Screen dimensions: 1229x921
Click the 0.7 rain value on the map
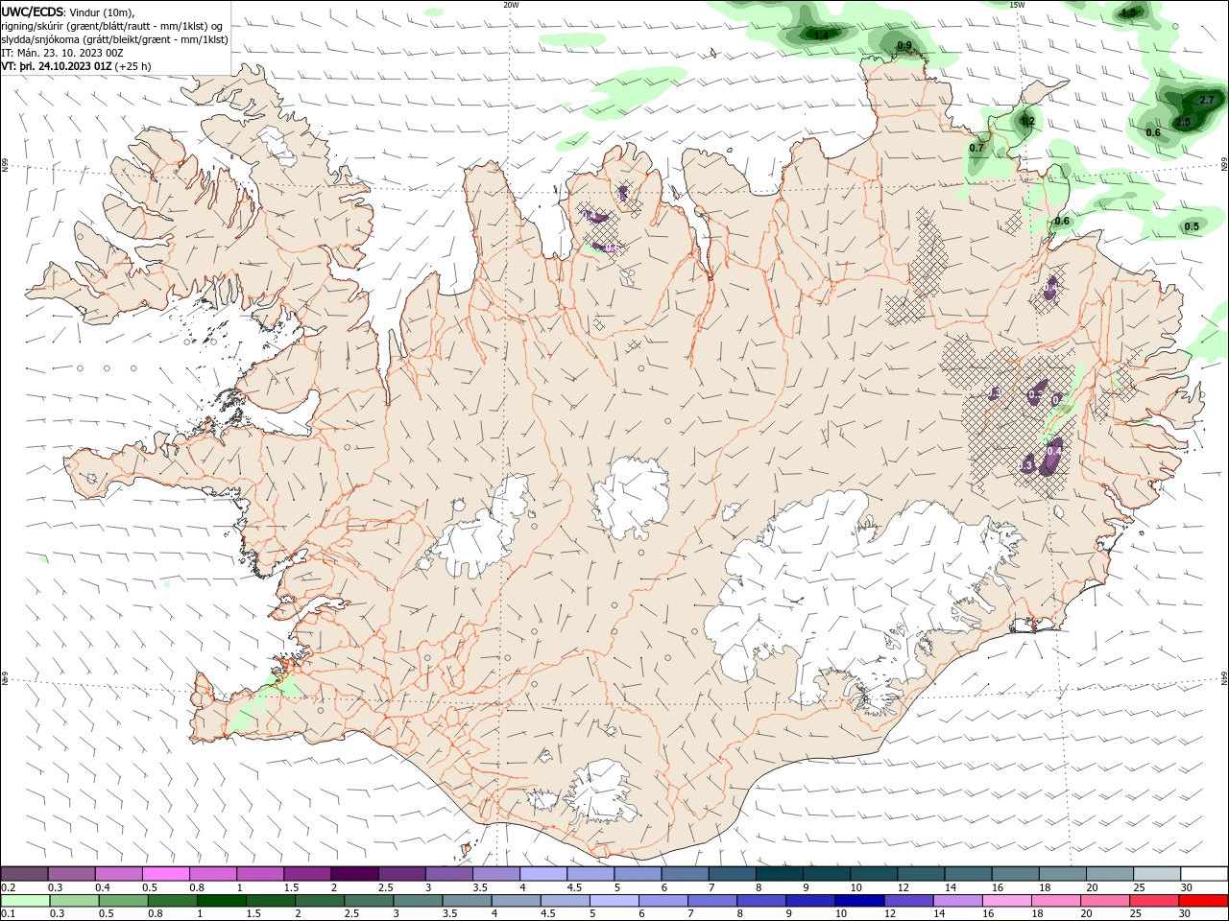pos(976,148)
